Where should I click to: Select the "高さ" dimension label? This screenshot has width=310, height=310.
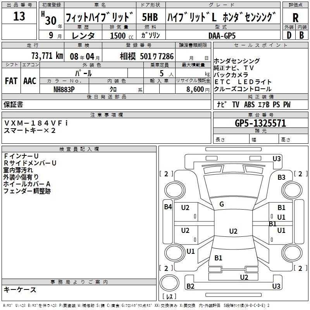point(286,140)
